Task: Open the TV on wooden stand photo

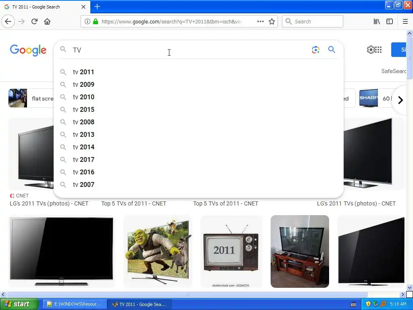Action: click(300, 251)
